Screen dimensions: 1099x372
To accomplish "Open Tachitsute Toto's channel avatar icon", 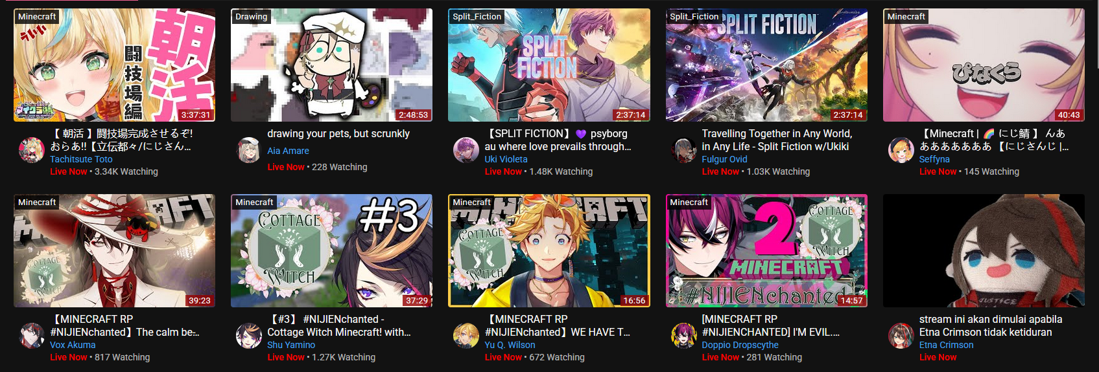I will [x=31, y=150].
